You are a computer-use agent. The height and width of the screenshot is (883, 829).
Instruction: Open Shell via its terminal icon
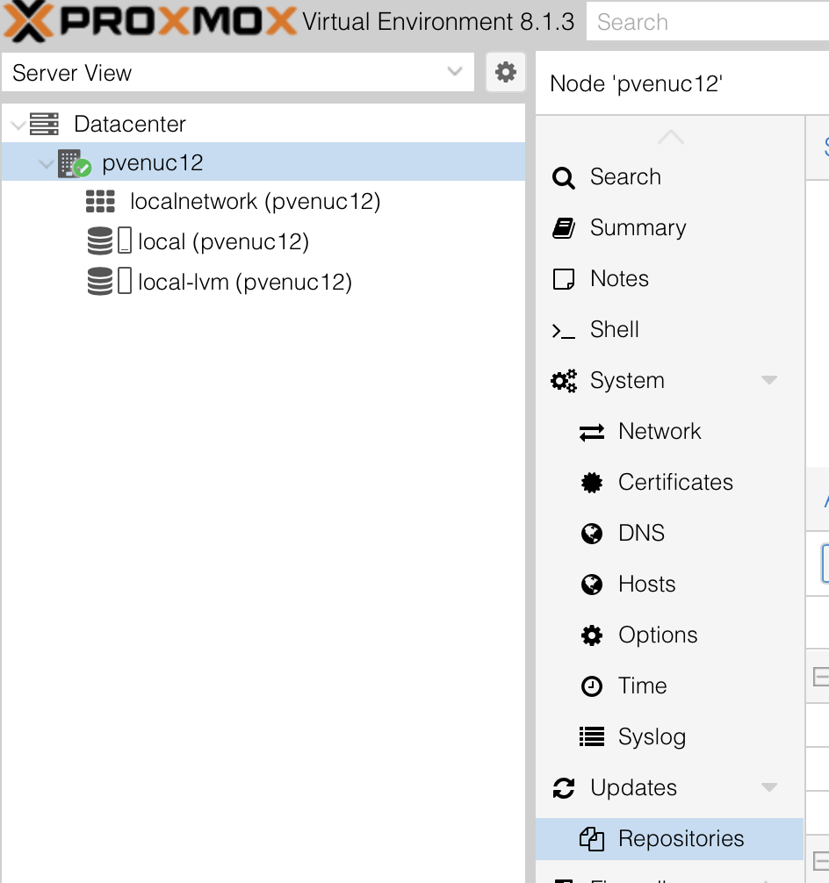(x=564, y=331)
